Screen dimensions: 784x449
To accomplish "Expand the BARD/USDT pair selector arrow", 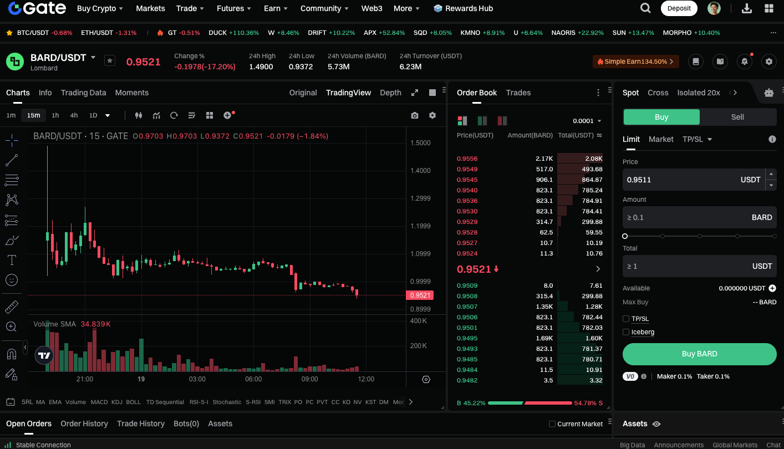I will pyautogui.click(x=93, y=57).
